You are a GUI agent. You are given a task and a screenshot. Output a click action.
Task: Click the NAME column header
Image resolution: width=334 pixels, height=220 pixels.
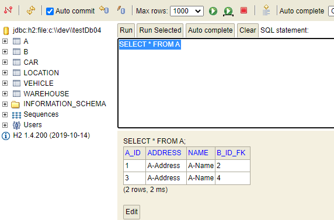(201, 153)
